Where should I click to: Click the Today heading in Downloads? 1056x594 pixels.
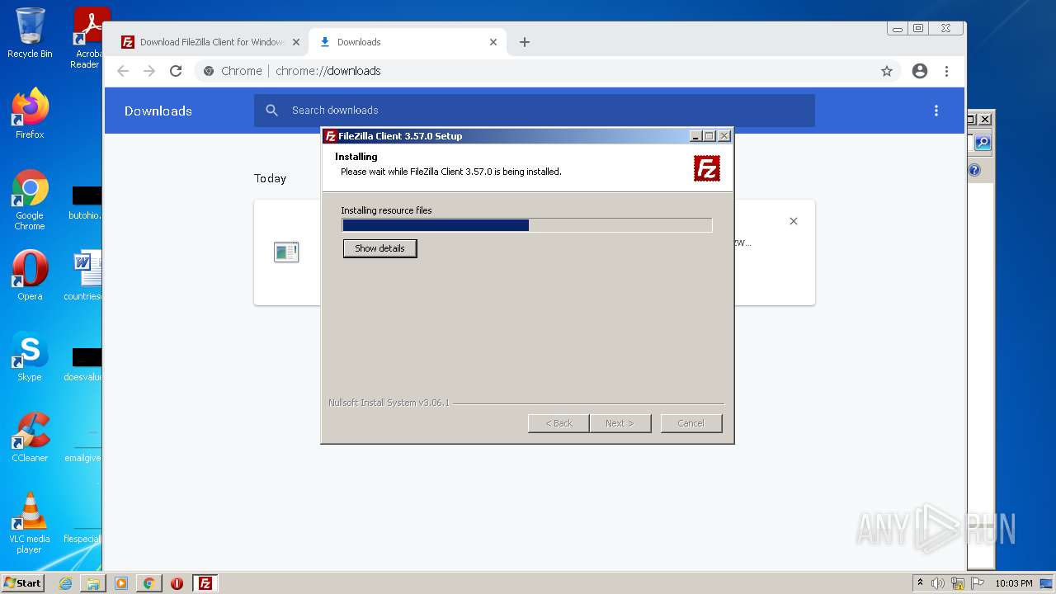(270, 178)
